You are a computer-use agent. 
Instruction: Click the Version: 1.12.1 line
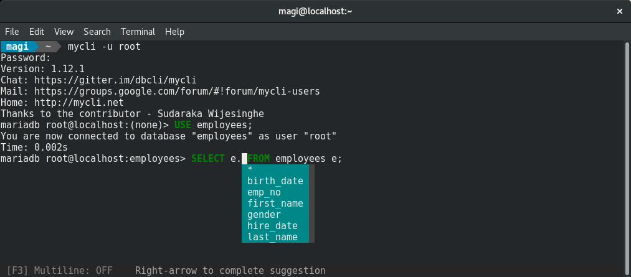[42, 68]
